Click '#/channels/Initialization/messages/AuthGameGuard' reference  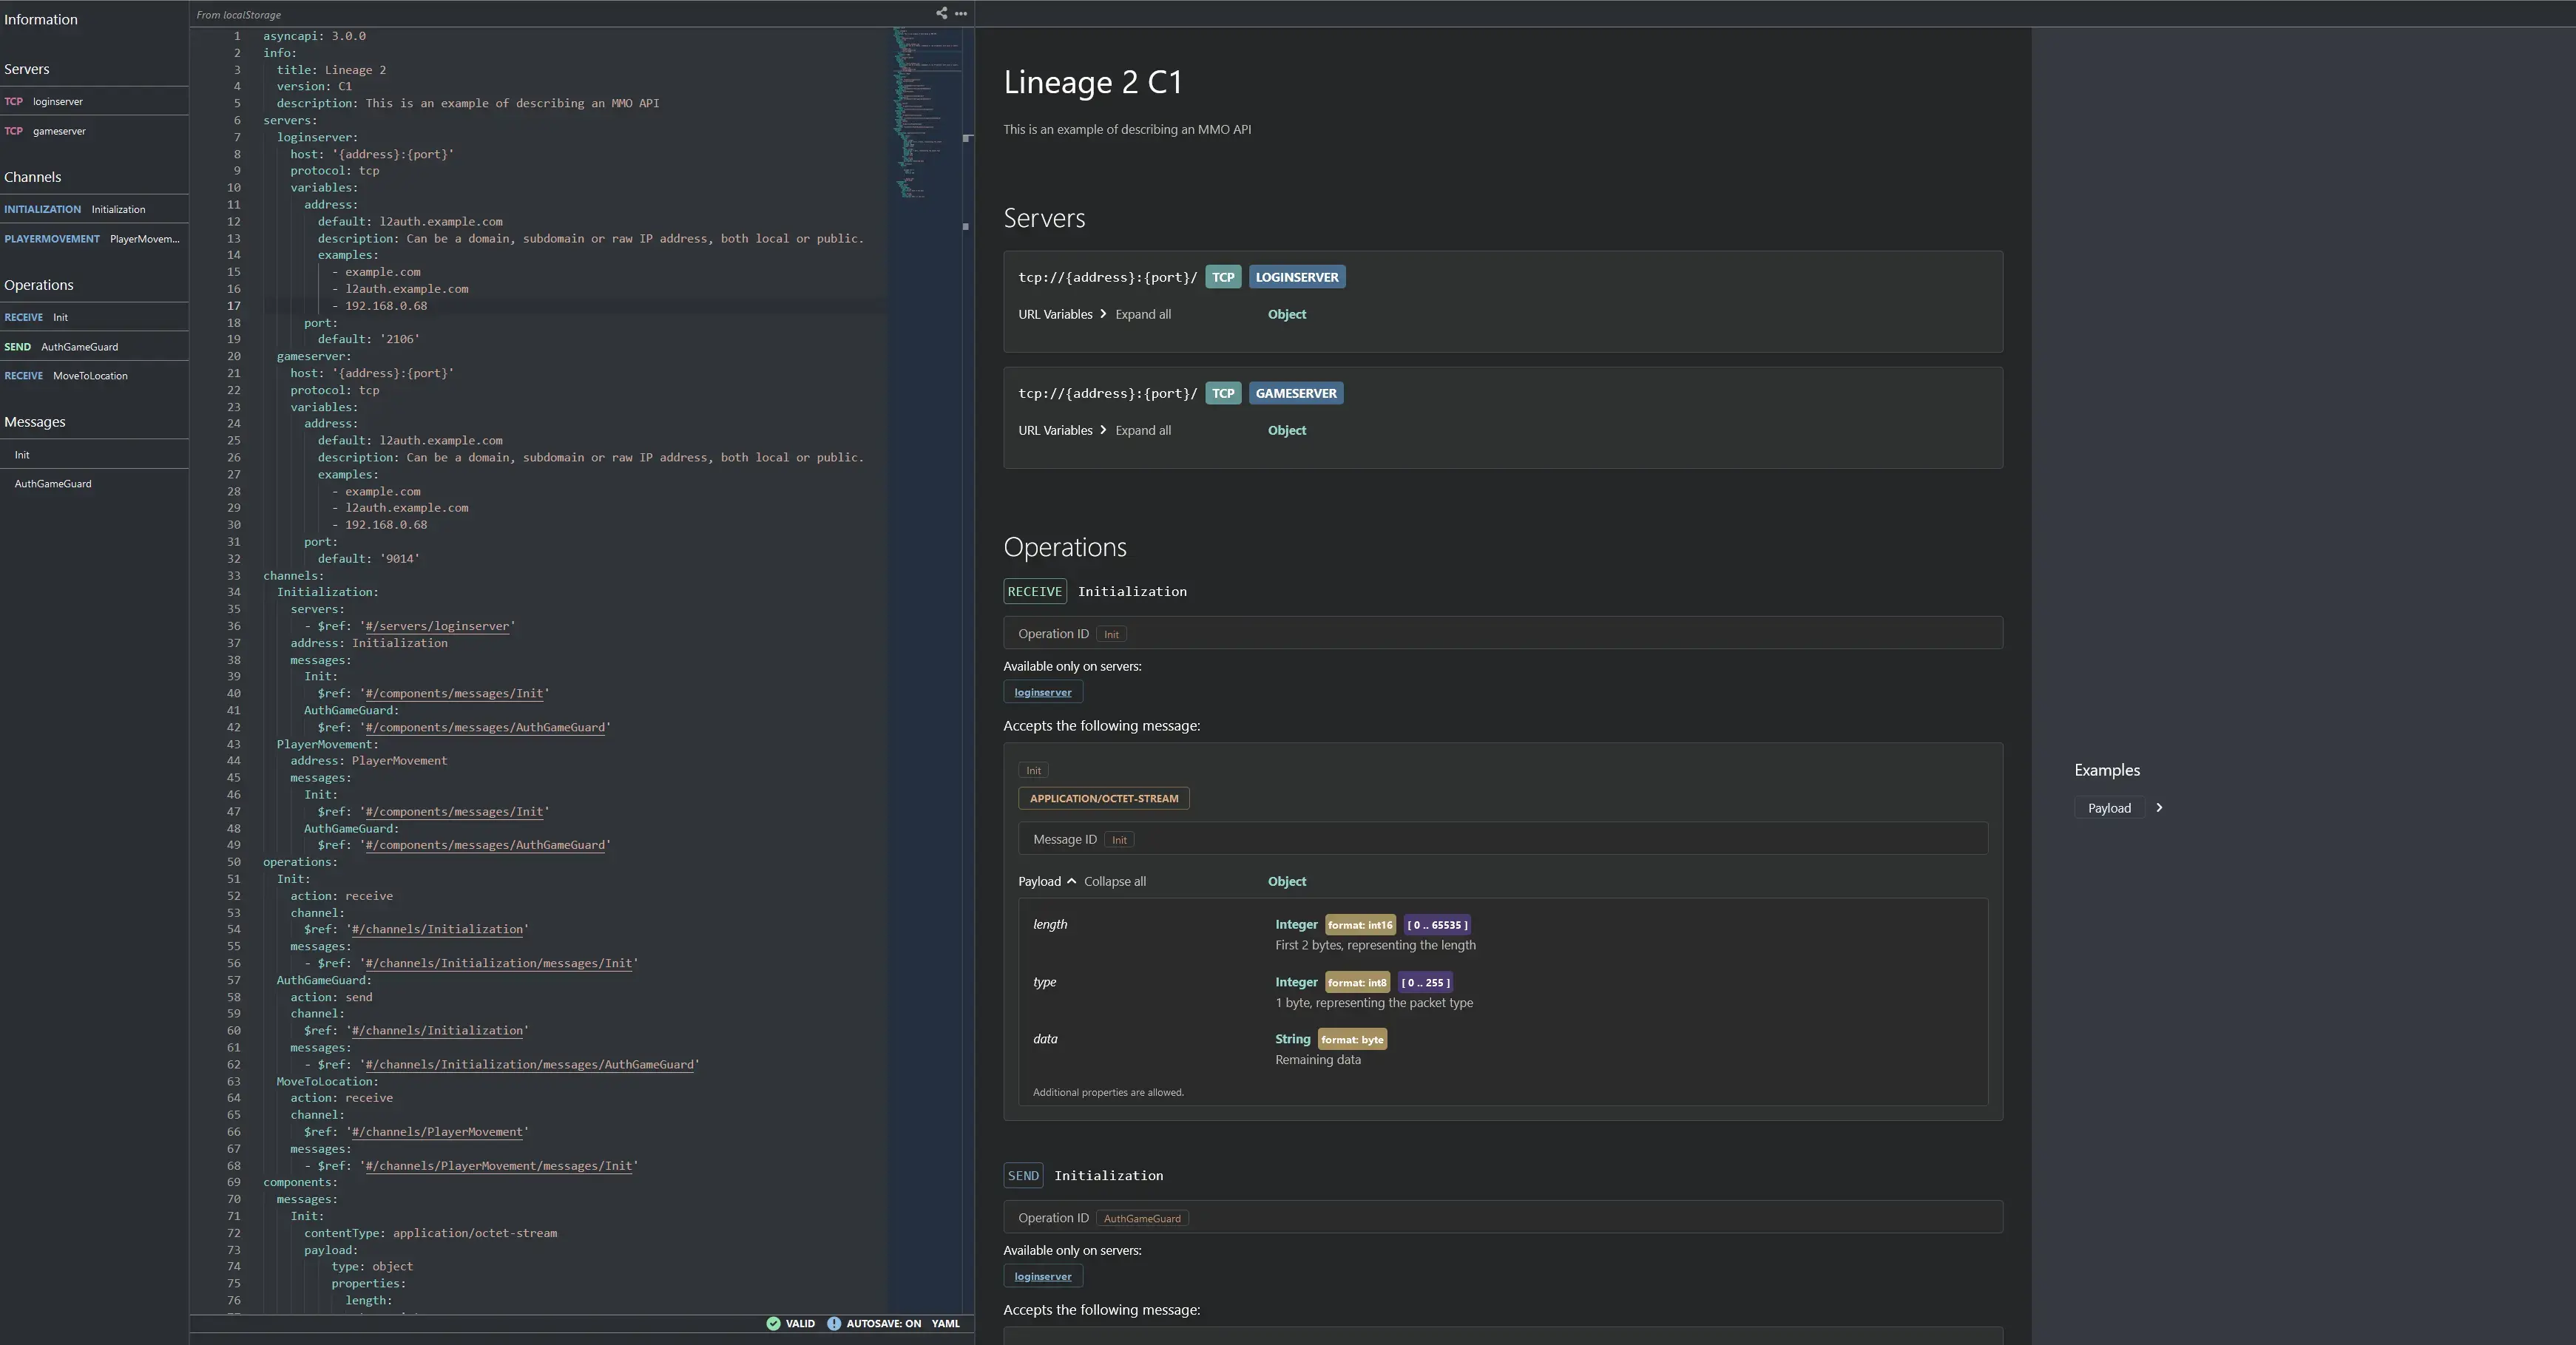(x=529, y=1064)
